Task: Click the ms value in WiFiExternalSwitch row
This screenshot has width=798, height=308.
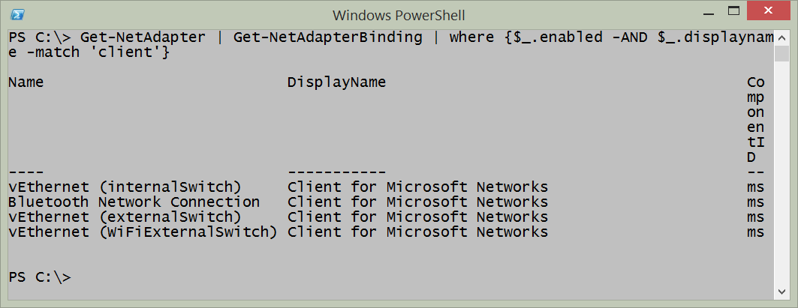Action: [x=755, y=232]
